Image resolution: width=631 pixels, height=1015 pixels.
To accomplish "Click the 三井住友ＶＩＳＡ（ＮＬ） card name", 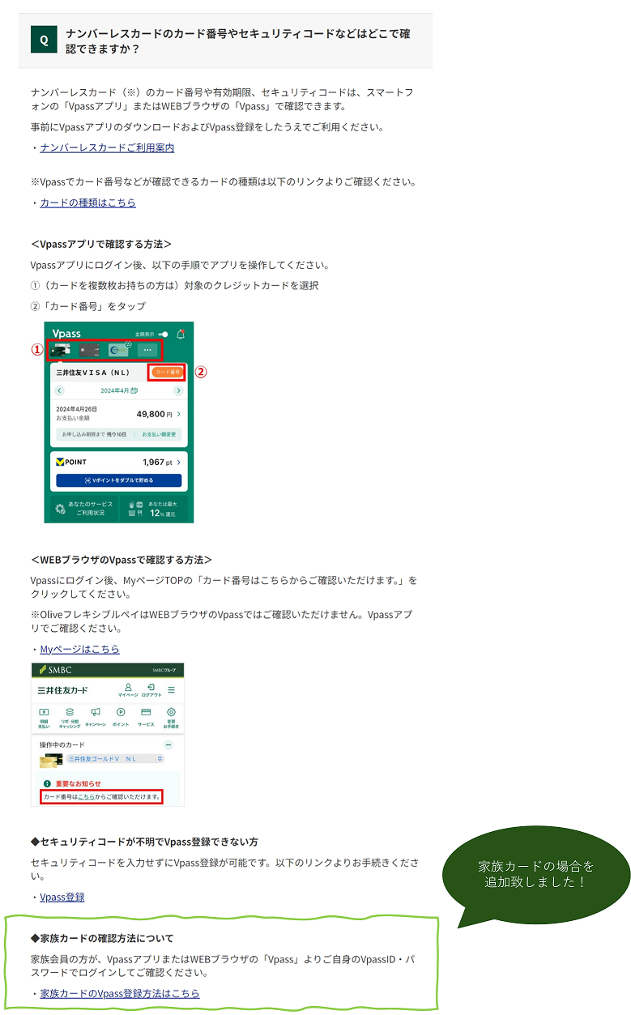I will (x=93, y=373).
